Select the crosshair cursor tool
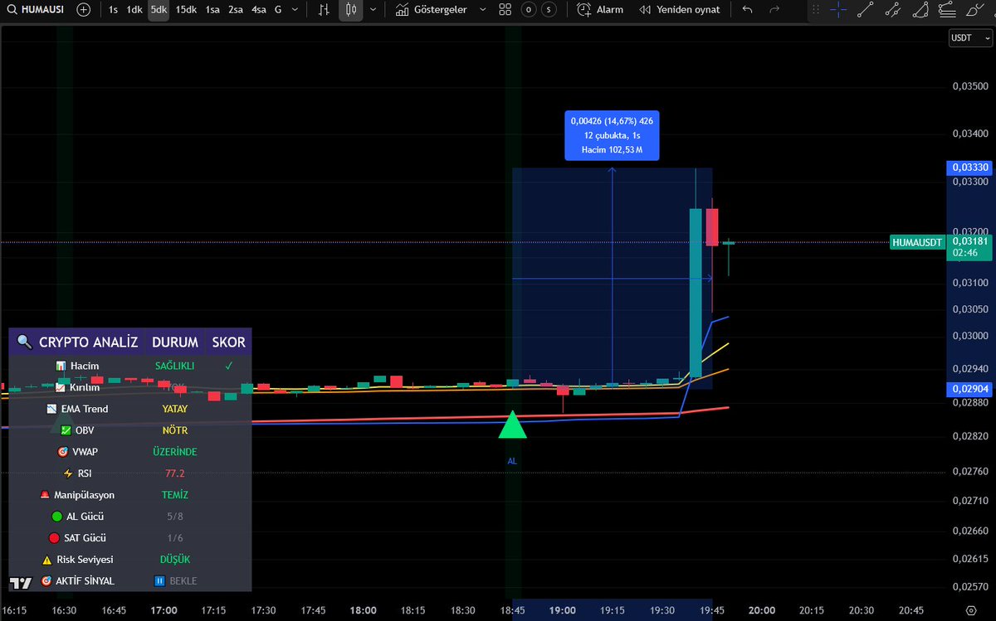Screen dimensions: 996x621 click(838, 10)
